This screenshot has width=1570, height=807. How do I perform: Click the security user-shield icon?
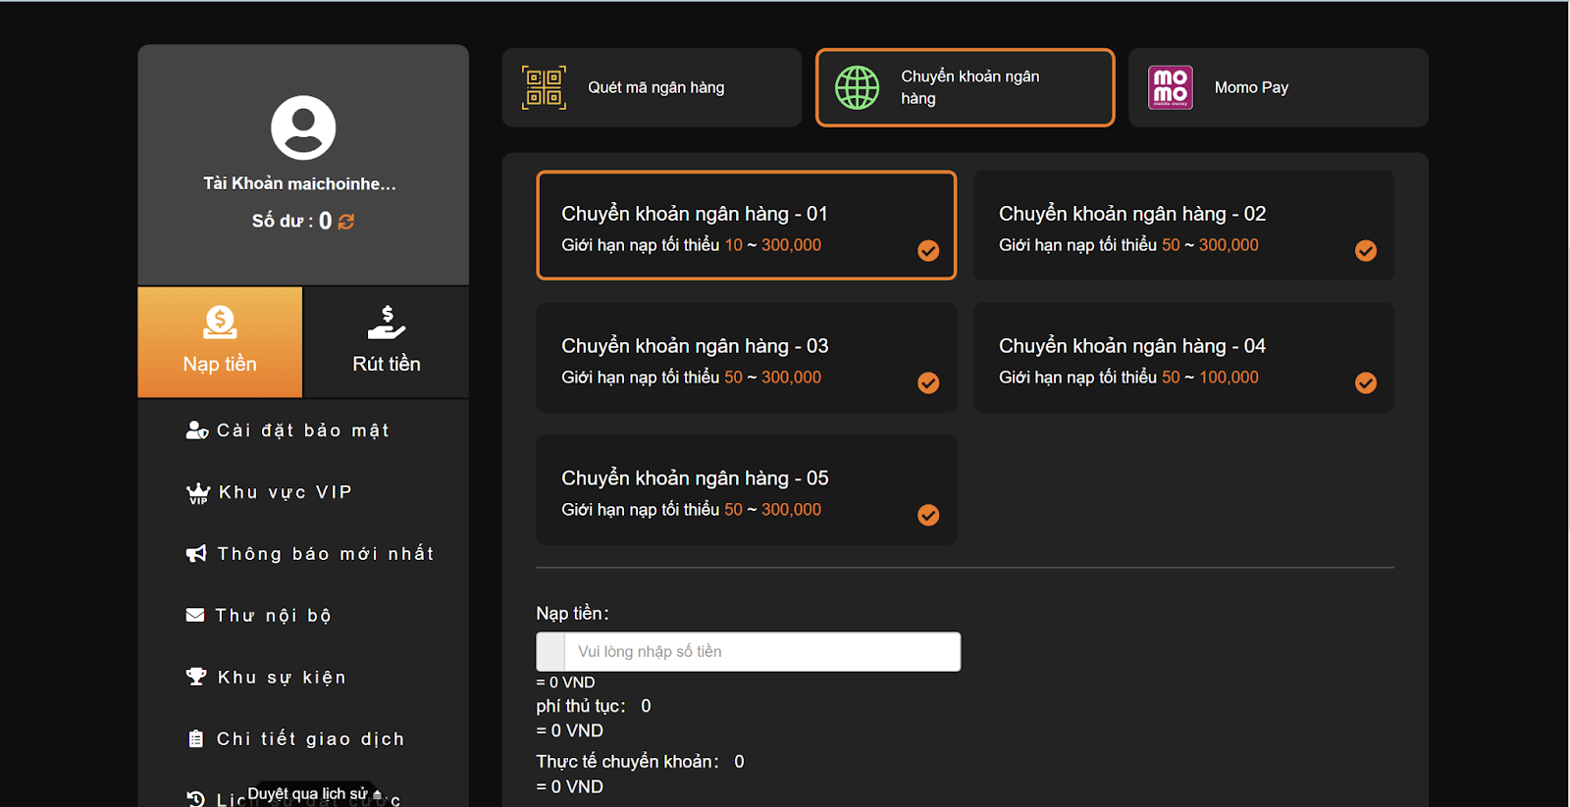click(197, 430)
